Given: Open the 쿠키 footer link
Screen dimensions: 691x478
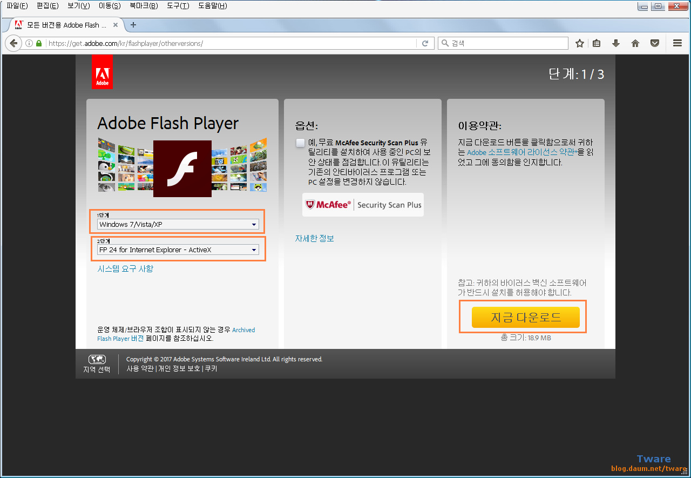Looking at the screenshot, I should pyautogui.click(x=211, y=368).
